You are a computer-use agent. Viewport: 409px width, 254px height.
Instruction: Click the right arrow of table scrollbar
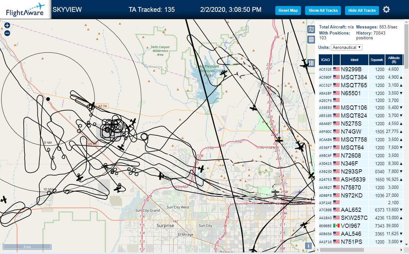pos(401,250)
